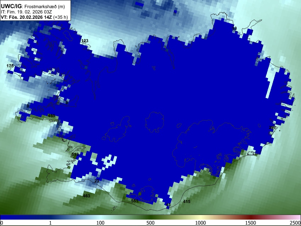Viewport: 301px width, 226px height.
Task: Click the map value 13
Action: 234,28
